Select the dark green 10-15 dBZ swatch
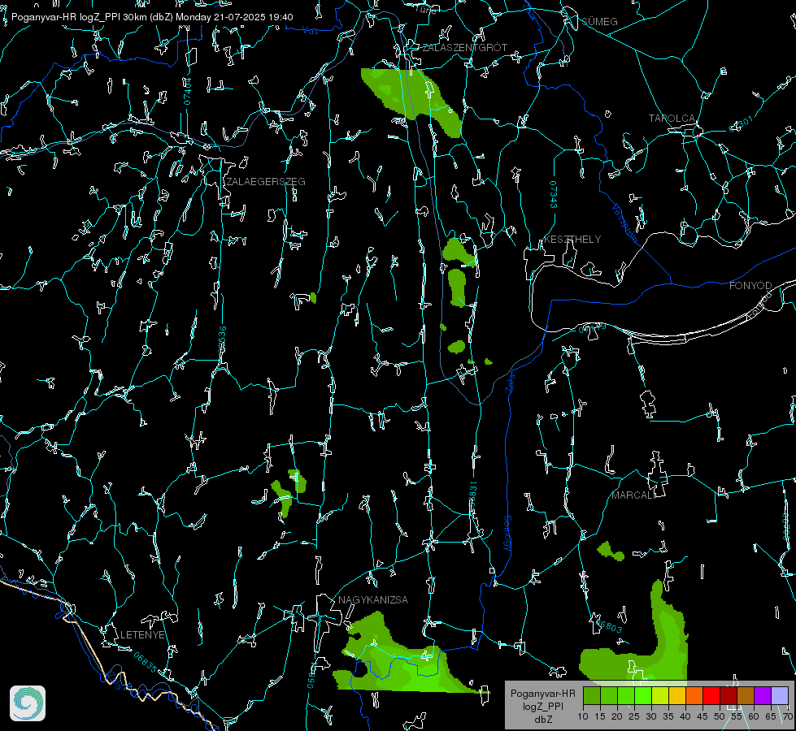The height and width of the screenshot is (731, 796). tap(592, 695)
